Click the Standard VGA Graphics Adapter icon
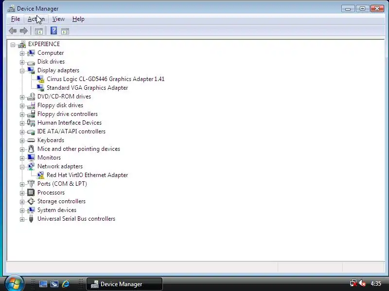The image size is (389, 291). click(x=40, y=88)
